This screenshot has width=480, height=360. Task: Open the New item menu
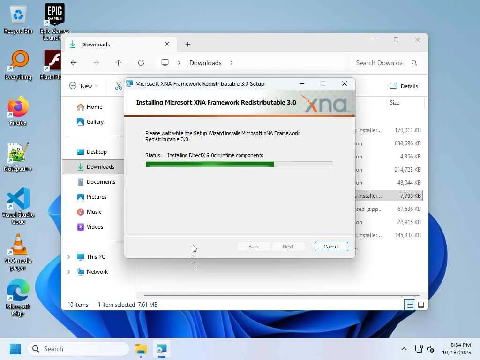tap(83, 86)
